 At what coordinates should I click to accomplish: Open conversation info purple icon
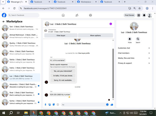point(111,24)
